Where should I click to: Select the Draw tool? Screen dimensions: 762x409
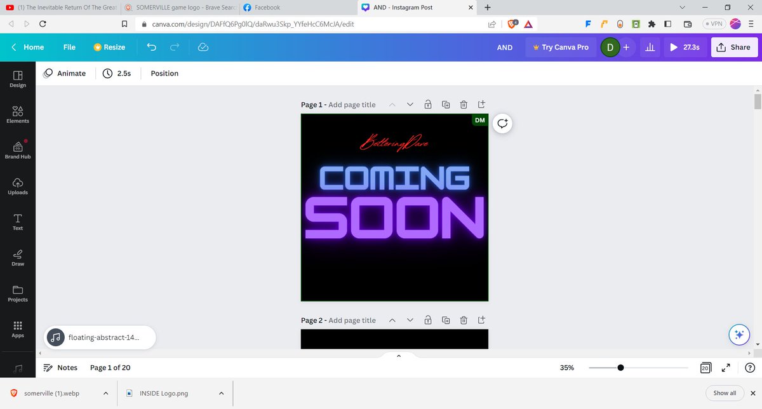click(x=18, y=257)
